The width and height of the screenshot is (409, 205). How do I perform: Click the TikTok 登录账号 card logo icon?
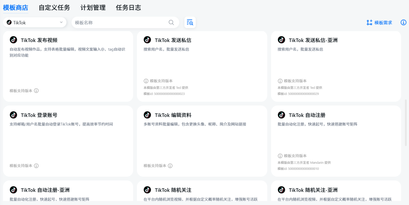coord(13,115)
